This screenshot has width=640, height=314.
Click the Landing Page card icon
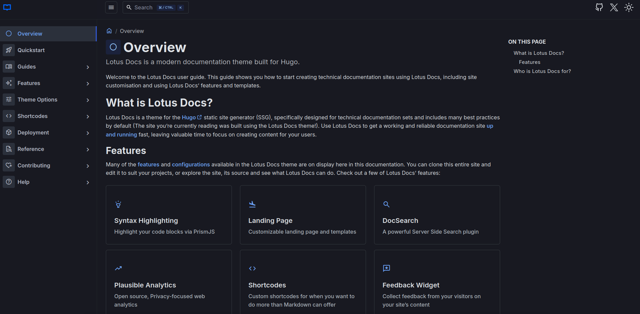tap(252, 204)
